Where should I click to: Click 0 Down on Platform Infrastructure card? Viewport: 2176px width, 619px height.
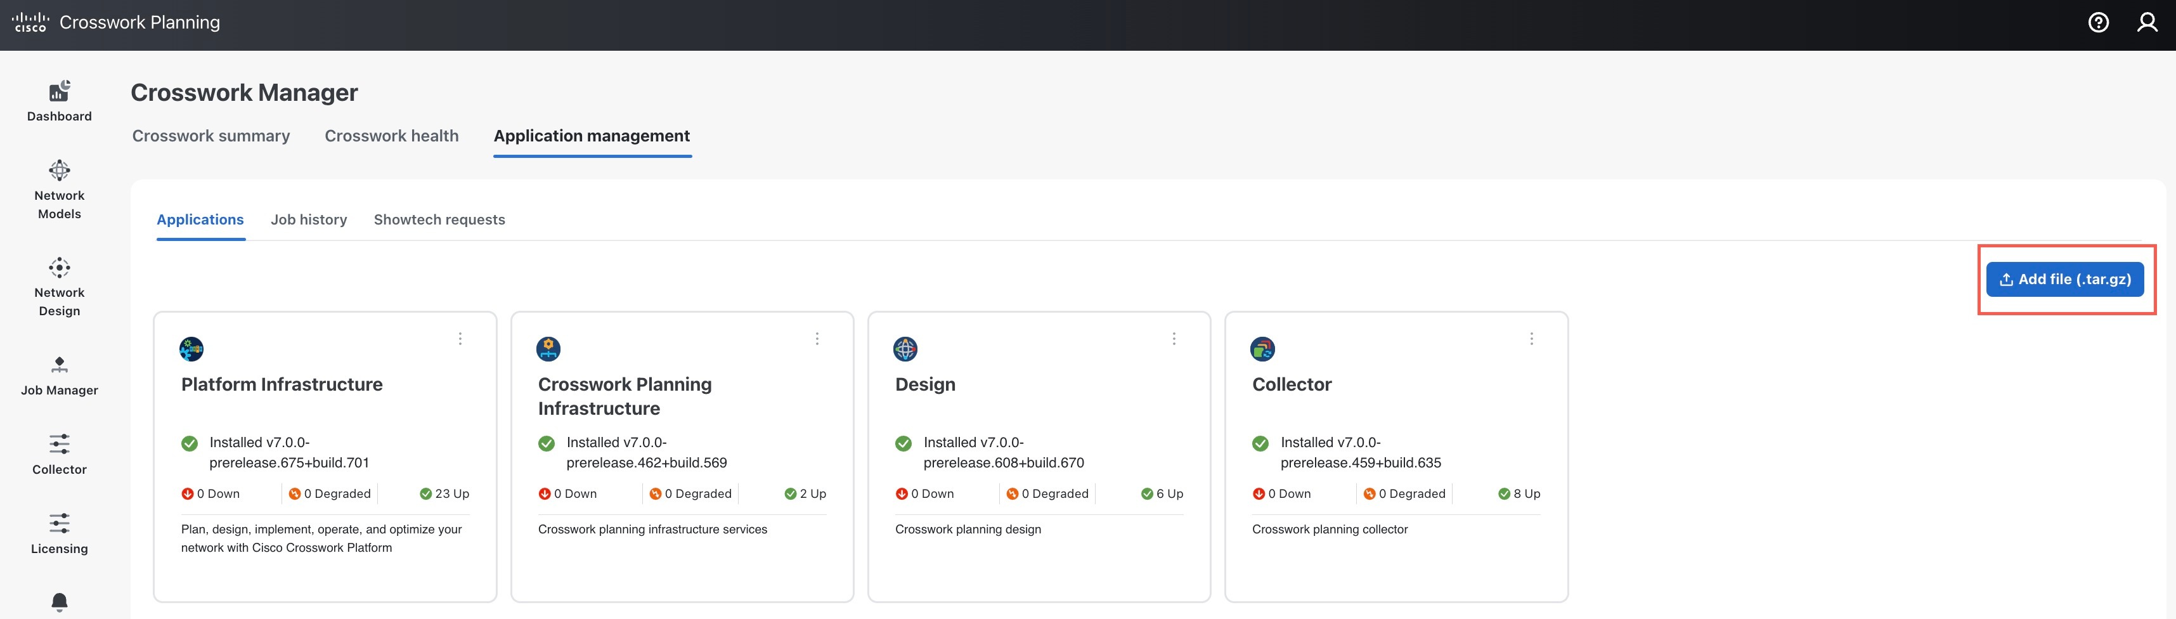(x=210, y=494)
